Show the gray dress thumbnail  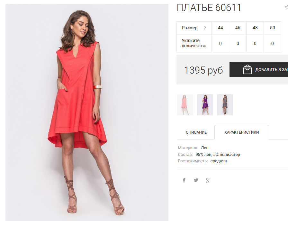[x=225, y=105]
